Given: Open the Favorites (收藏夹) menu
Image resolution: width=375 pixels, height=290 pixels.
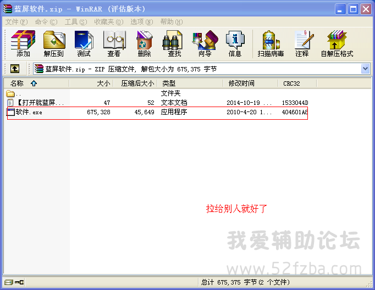Looking at the screenshot, I should [109, 22].
